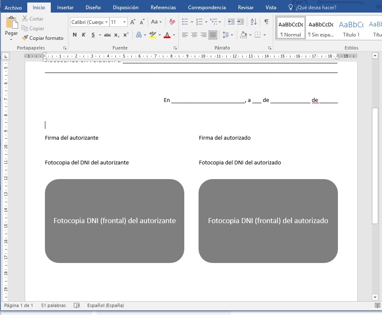Open the Archivo tab
Image resolution: width=382 pixels, height=315 pixels.
(x=13, y=8)
